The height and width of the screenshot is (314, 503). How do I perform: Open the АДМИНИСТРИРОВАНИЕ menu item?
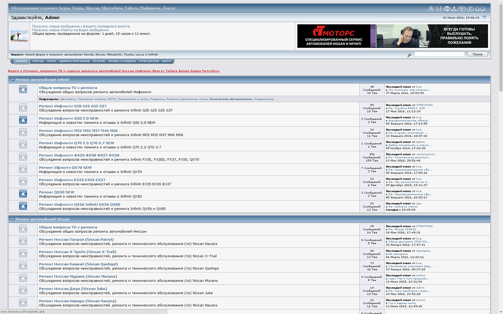74,61
